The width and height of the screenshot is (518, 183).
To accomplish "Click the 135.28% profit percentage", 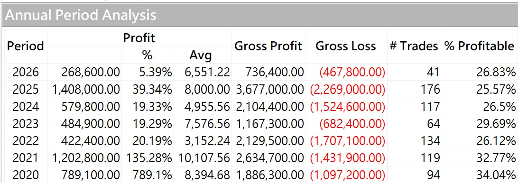I will pyautogui.click(x=149, y=158).
